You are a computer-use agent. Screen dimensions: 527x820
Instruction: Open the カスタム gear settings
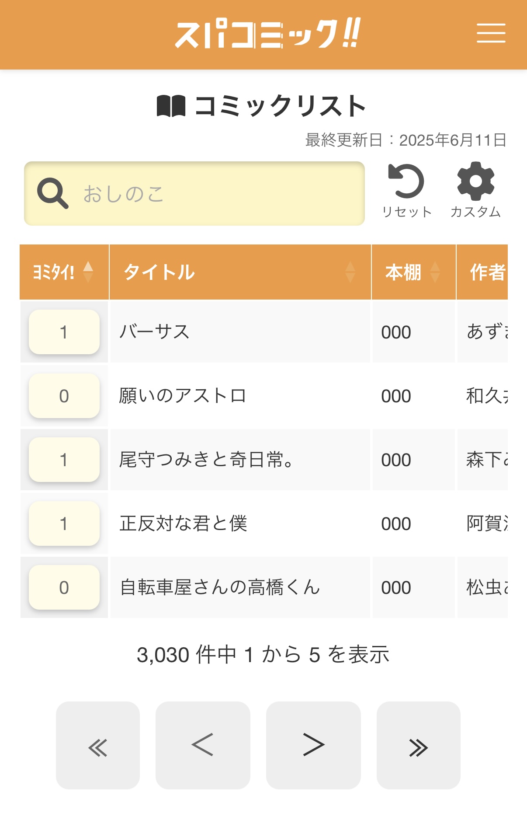tap(475, 181)
